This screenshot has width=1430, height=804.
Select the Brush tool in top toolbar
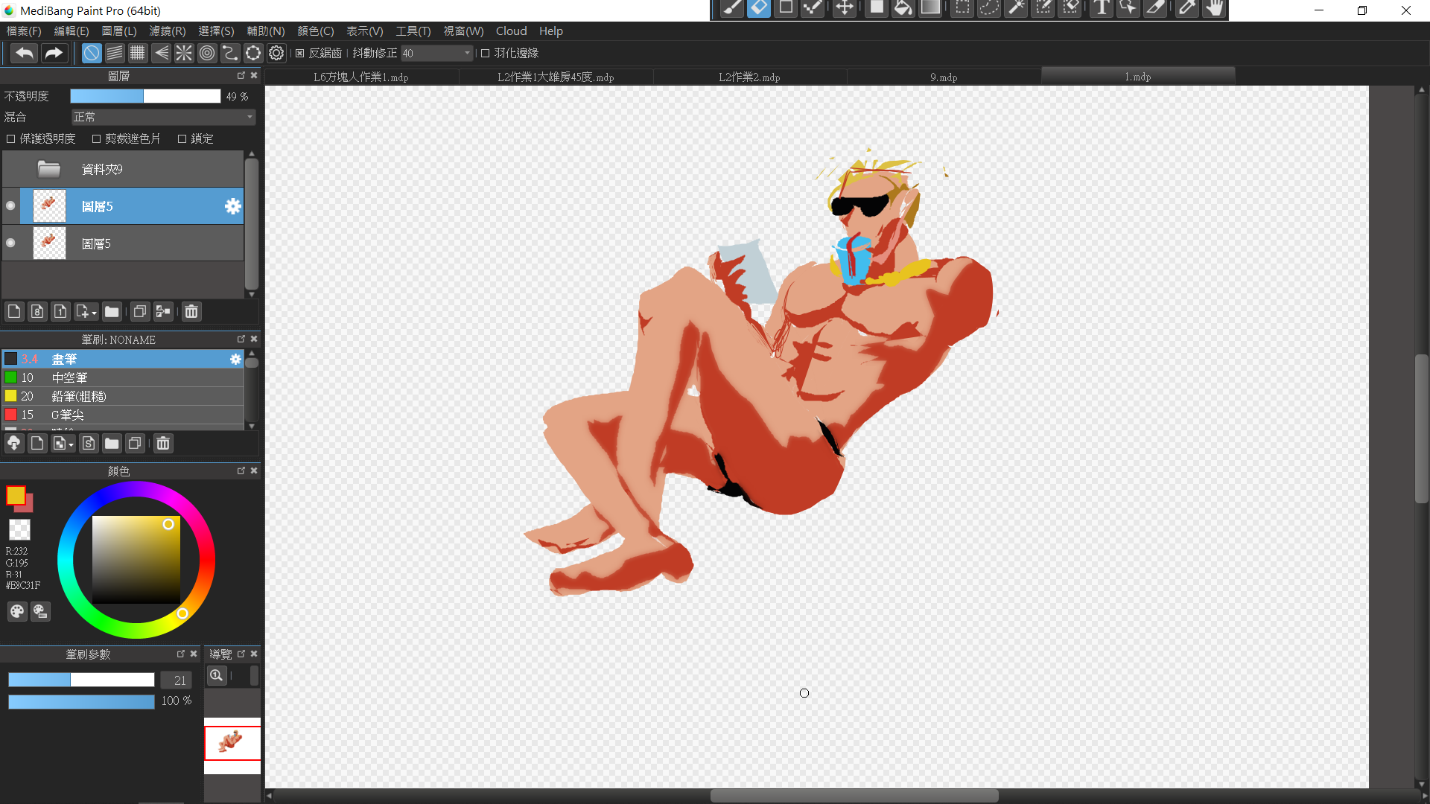[x=732, y=9]
